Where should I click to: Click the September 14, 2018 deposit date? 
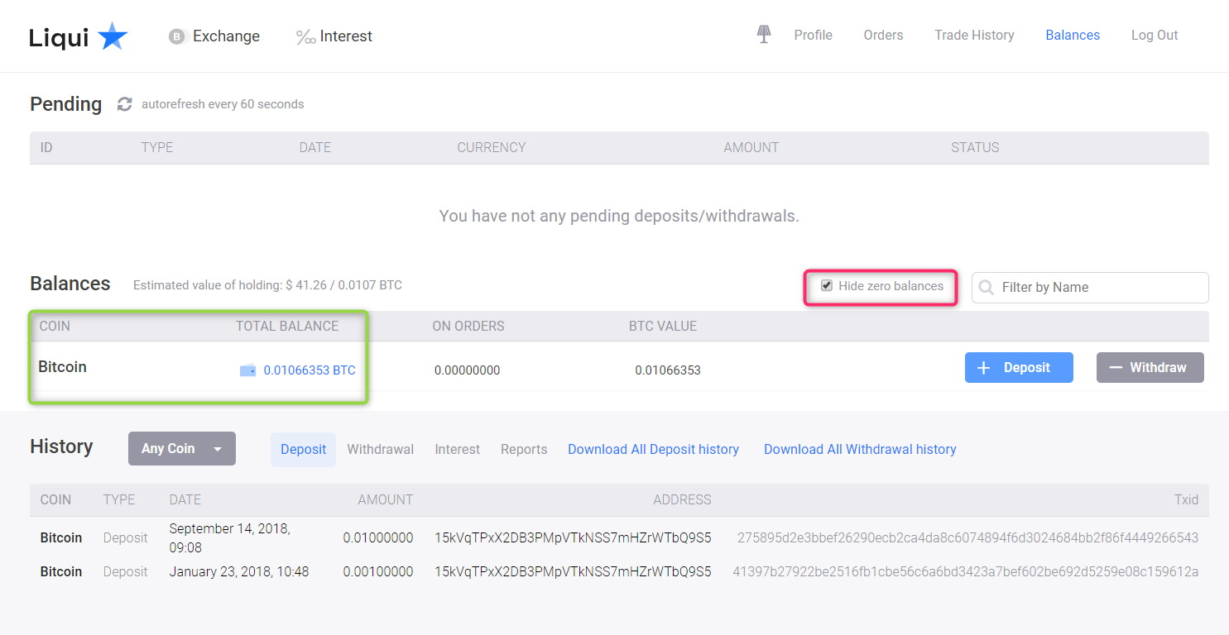[x=230, y=537]
